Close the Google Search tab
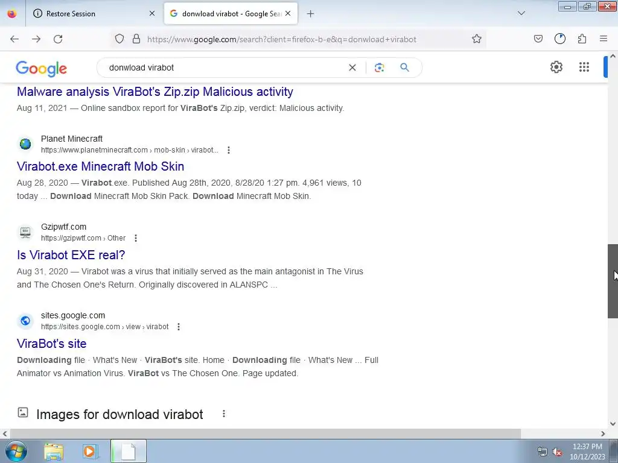Screen dimensions: 618x463 (288, 13)
